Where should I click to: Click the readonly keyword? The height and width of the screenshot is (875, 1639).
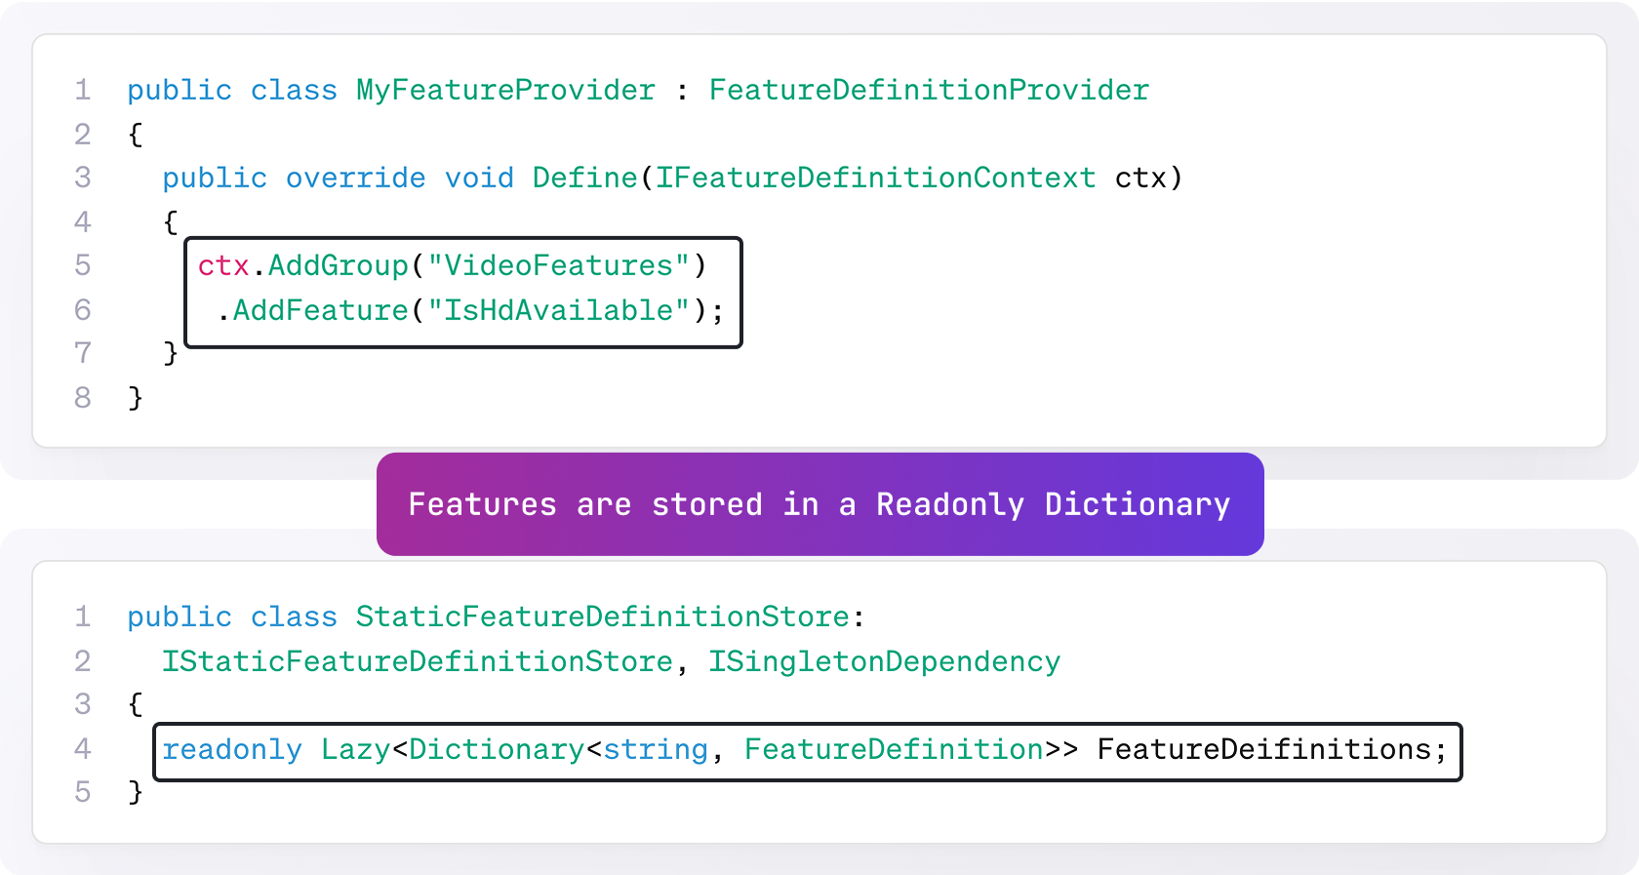232,750
